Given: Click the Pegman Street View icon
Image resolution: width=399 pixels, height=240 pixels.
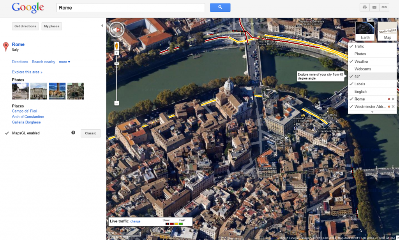Looking at the screenshot, I should [116, 46].
